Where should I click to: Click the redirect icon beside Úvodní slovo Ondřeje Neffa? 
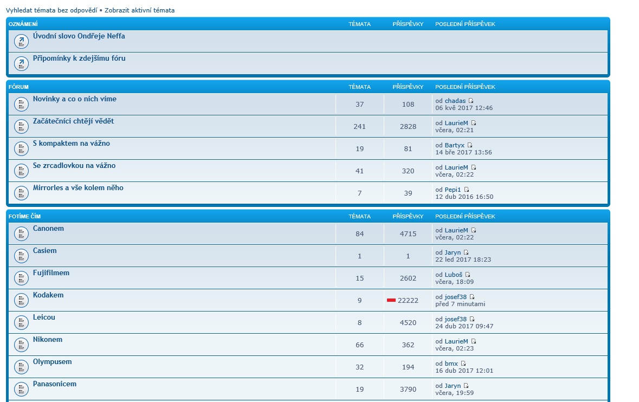pos(21,41)
